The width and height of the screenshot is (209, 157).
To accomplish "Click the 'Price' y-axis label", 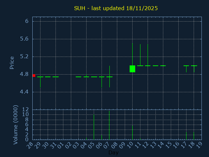I will 12,63.
